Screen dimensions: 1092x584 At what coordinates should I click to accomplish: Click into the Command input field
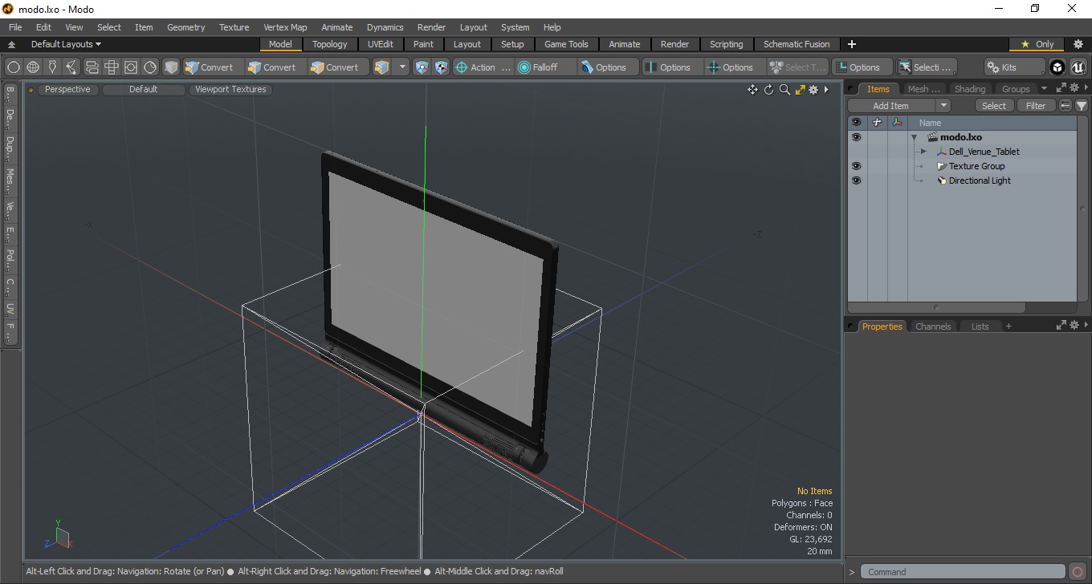pos(964,572)
